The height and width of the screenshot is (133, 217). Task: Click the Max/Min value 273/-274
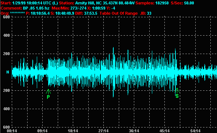(78, 8)
